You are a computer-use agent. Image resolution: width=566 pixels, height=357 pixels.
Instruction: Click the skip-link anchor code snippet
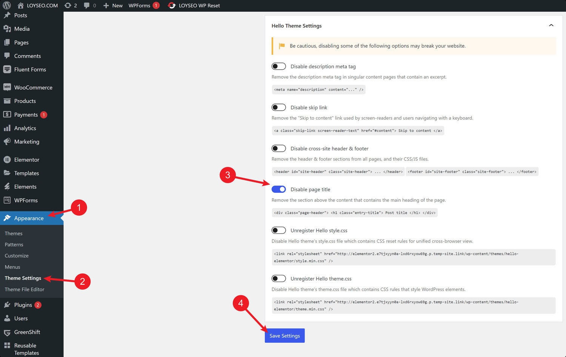[358, 131]
